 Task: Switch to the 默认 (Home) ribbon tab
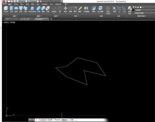[10, 4]
